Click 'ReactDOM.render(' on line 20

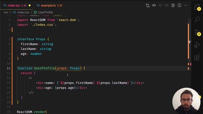click(32, 112)
